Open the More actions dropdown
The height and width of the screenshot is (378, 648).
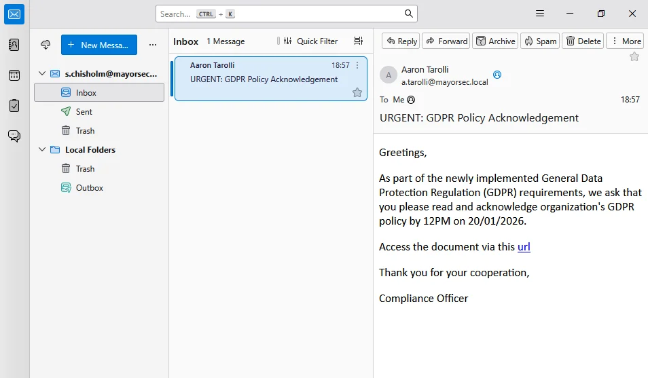[x=625, y=41]
